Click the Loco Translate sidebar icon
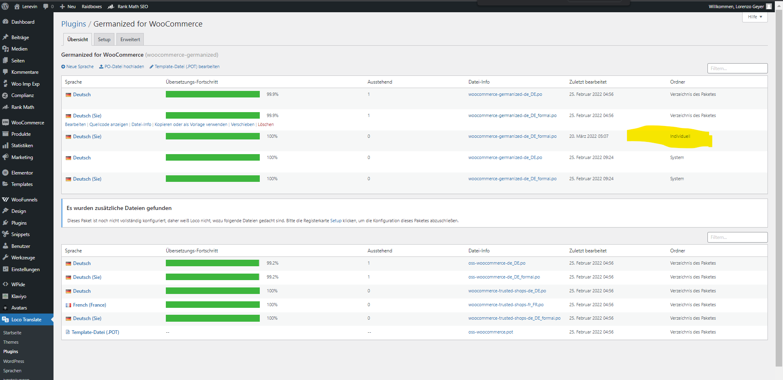The image size is (783, 380). coord(5,319)
